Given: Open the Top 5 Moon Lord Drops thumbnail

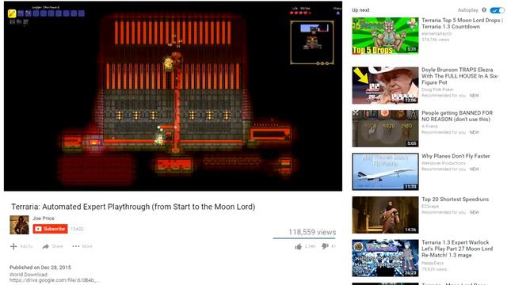Looking at the screenshot, I should click(x=385, y=36).
